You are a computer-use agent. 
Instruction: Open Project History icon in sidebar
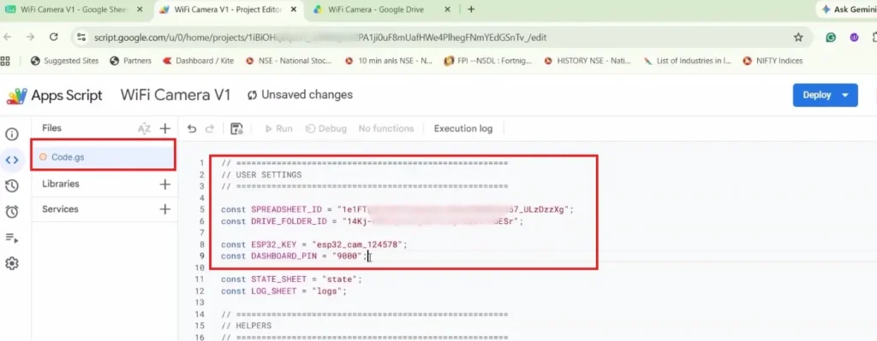(12, 185)
